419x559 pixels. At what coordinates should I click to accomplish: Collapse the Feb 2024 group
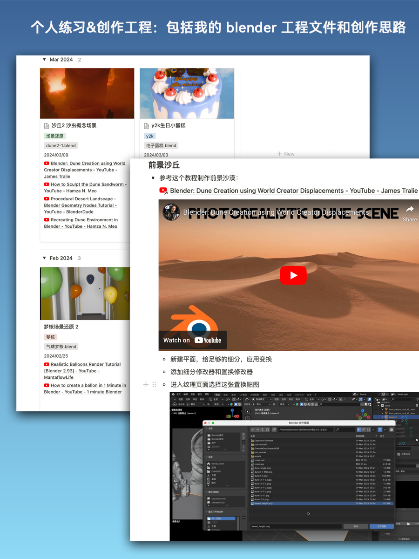(x=44, y=258)
